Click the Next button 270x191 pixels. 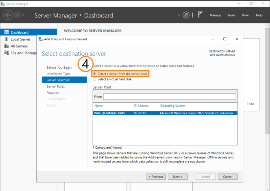point(178,176)
